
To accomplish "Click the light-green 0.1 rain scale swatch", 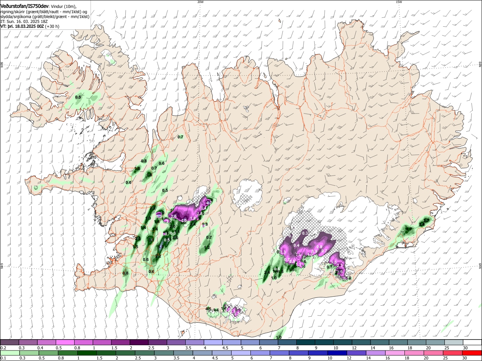I will pos(9,353).
